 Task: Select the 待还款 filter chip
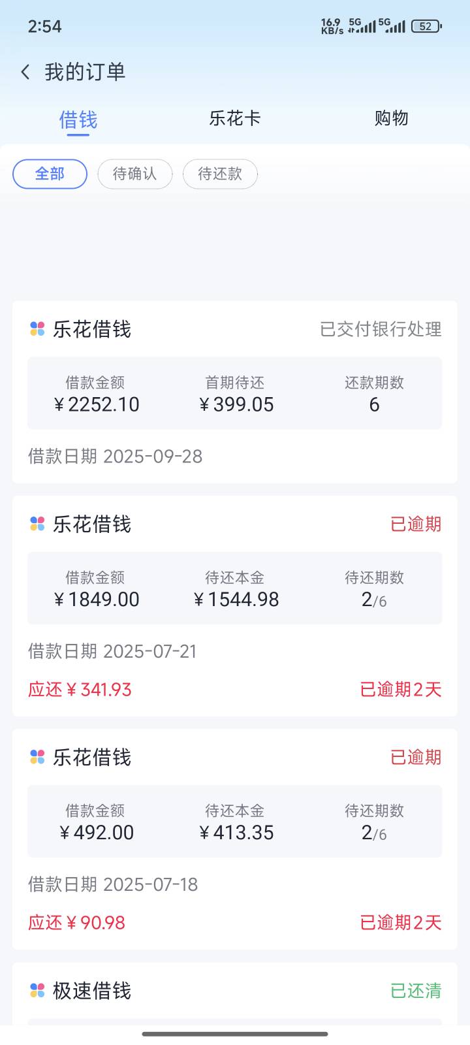click(x=220, y=174)
